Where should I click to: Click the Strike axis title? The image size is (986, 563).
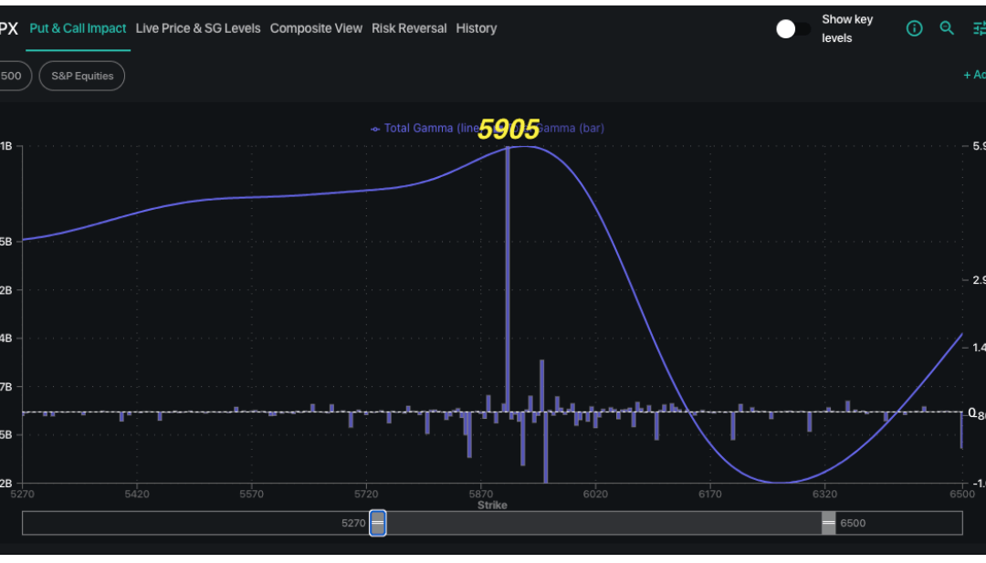[492, 506]
